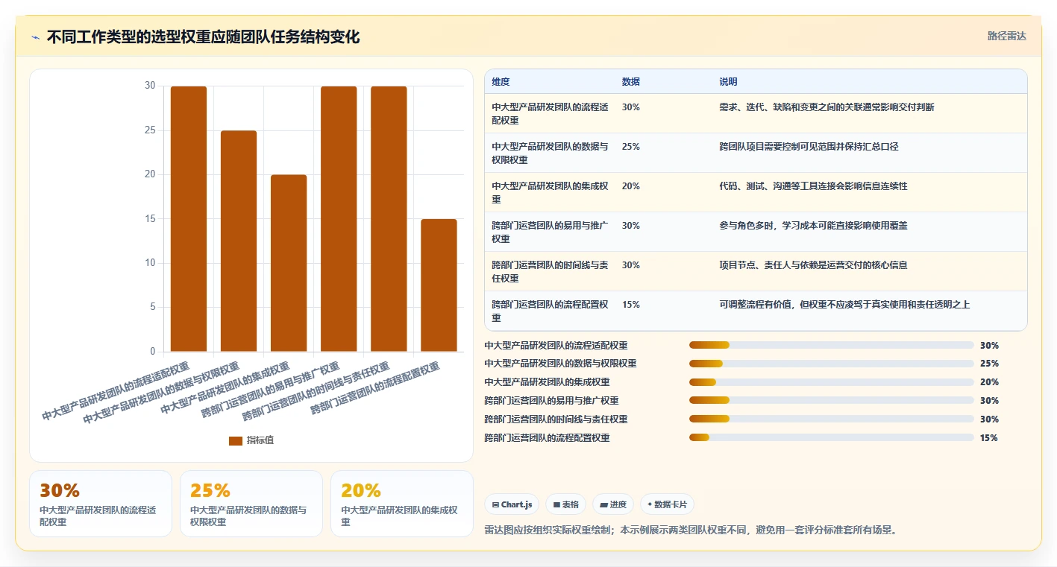The width and height of the screenshot is (1057, 567).
Task: Click the y-axis tick label 15
Action: click(x=150, y=219)
